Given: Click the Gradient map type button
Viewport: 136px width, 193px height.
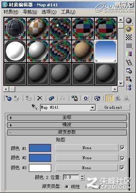Looking at the screenshot, I should tap(113, 107).
